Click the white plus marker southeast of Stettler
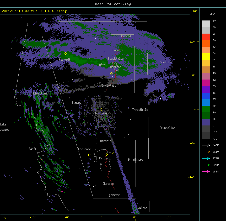 coord(160,98)
